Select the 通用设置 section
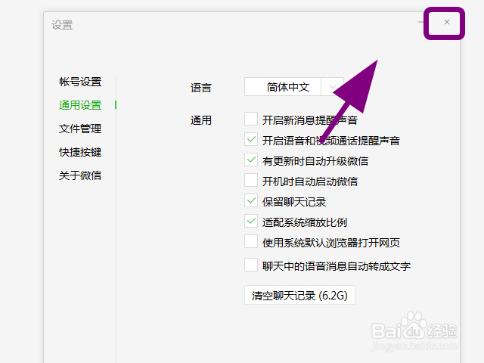The width and height of the screenshot is (484, 363). coord(80,105)
